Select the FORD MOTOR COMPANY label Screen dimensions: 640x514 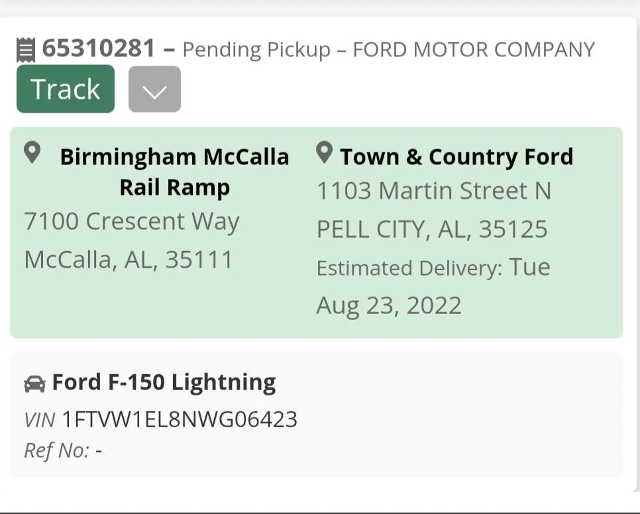474,49
